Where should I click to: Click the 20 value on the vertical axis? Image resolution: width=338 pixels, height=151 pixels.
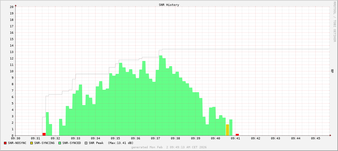[12, 7]
